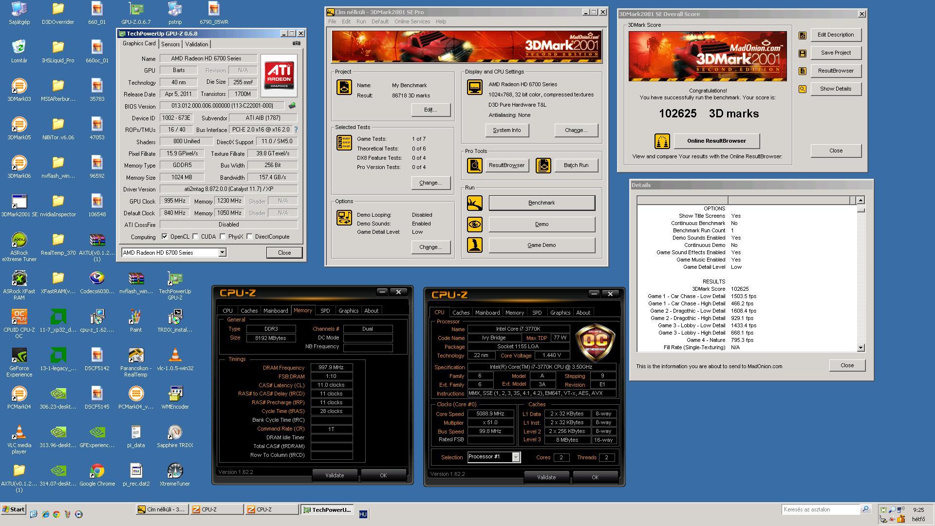
Task: Toggle the PhysX checkbox in GPU-Z
Action: click(x=223, y=237)
